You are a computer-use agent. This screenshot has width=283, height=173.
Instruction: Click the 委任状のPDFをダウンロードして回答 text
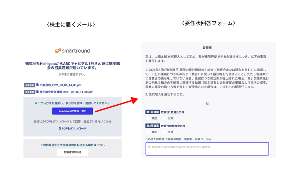[73, 121]
